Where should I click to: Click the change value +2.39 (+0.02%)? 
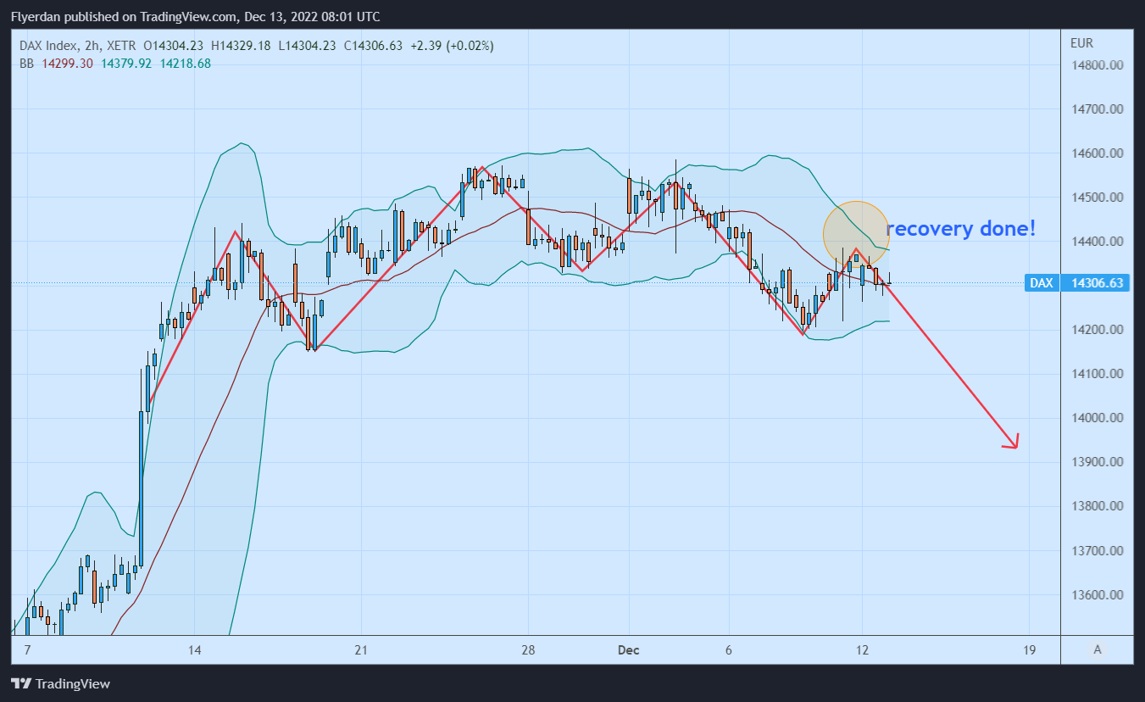pos(452,46)
